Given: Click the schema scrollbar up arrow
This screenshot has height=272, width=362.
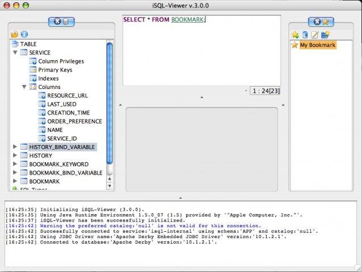Looking at the screenshot, I should [110, 178].
